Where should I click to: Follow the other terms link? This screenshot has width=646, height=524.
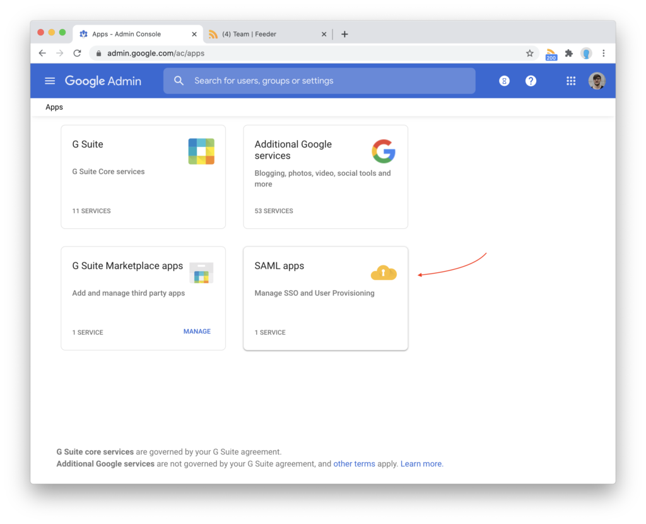coord(355,464)
